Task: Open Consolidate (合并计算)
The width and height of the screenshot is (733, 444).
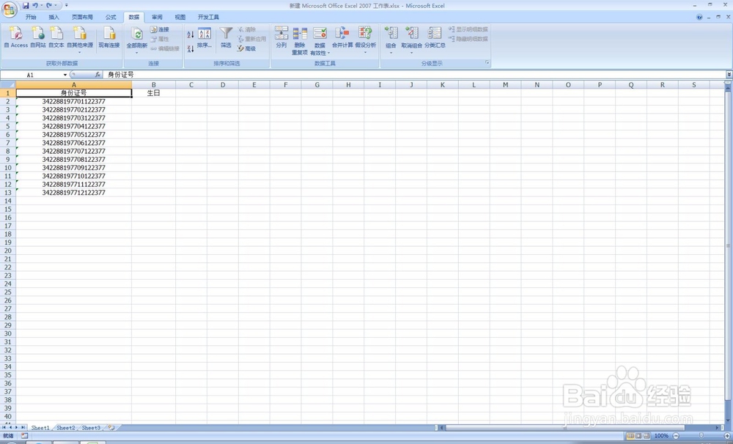Action: click(342, 37)
